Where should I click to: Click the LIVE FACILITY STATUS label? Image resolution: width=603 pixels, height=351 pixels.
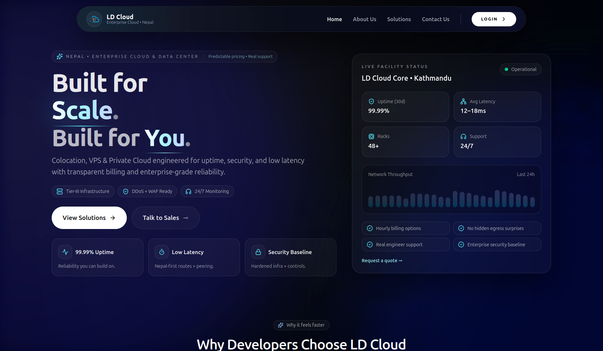click(x=395, y=67)
